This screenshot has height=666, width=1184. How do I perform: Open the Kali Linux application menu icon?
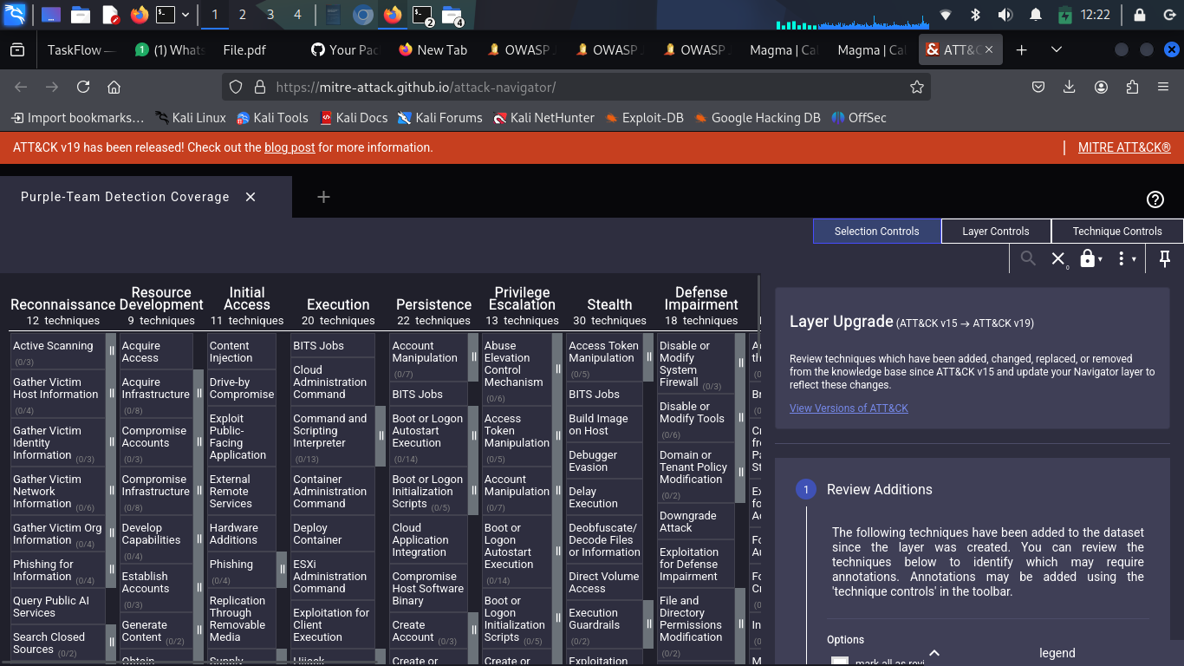(15, 14)
